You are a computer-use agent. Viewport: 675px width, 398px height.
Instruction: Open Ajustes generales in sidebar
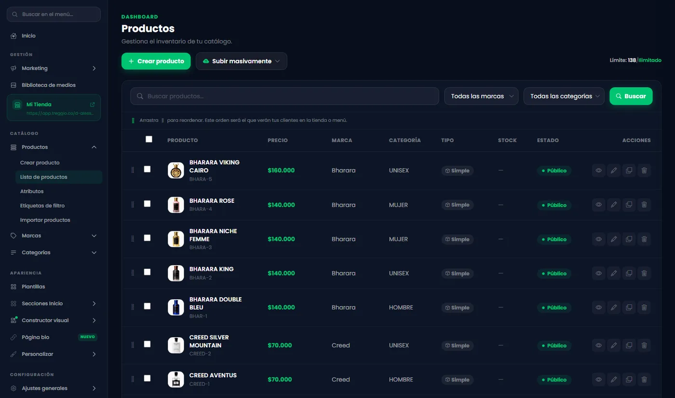click(54, 388)
